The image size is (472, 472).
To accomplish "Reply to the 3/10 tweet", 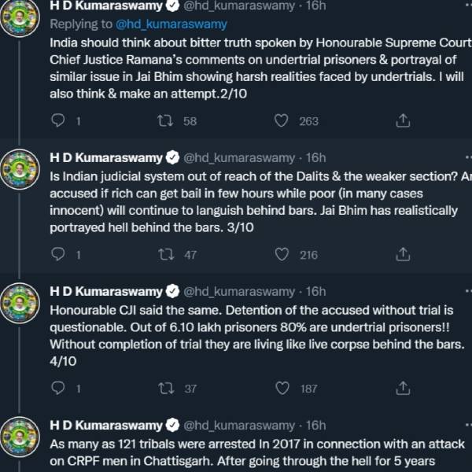I will [x=58, y=254].
